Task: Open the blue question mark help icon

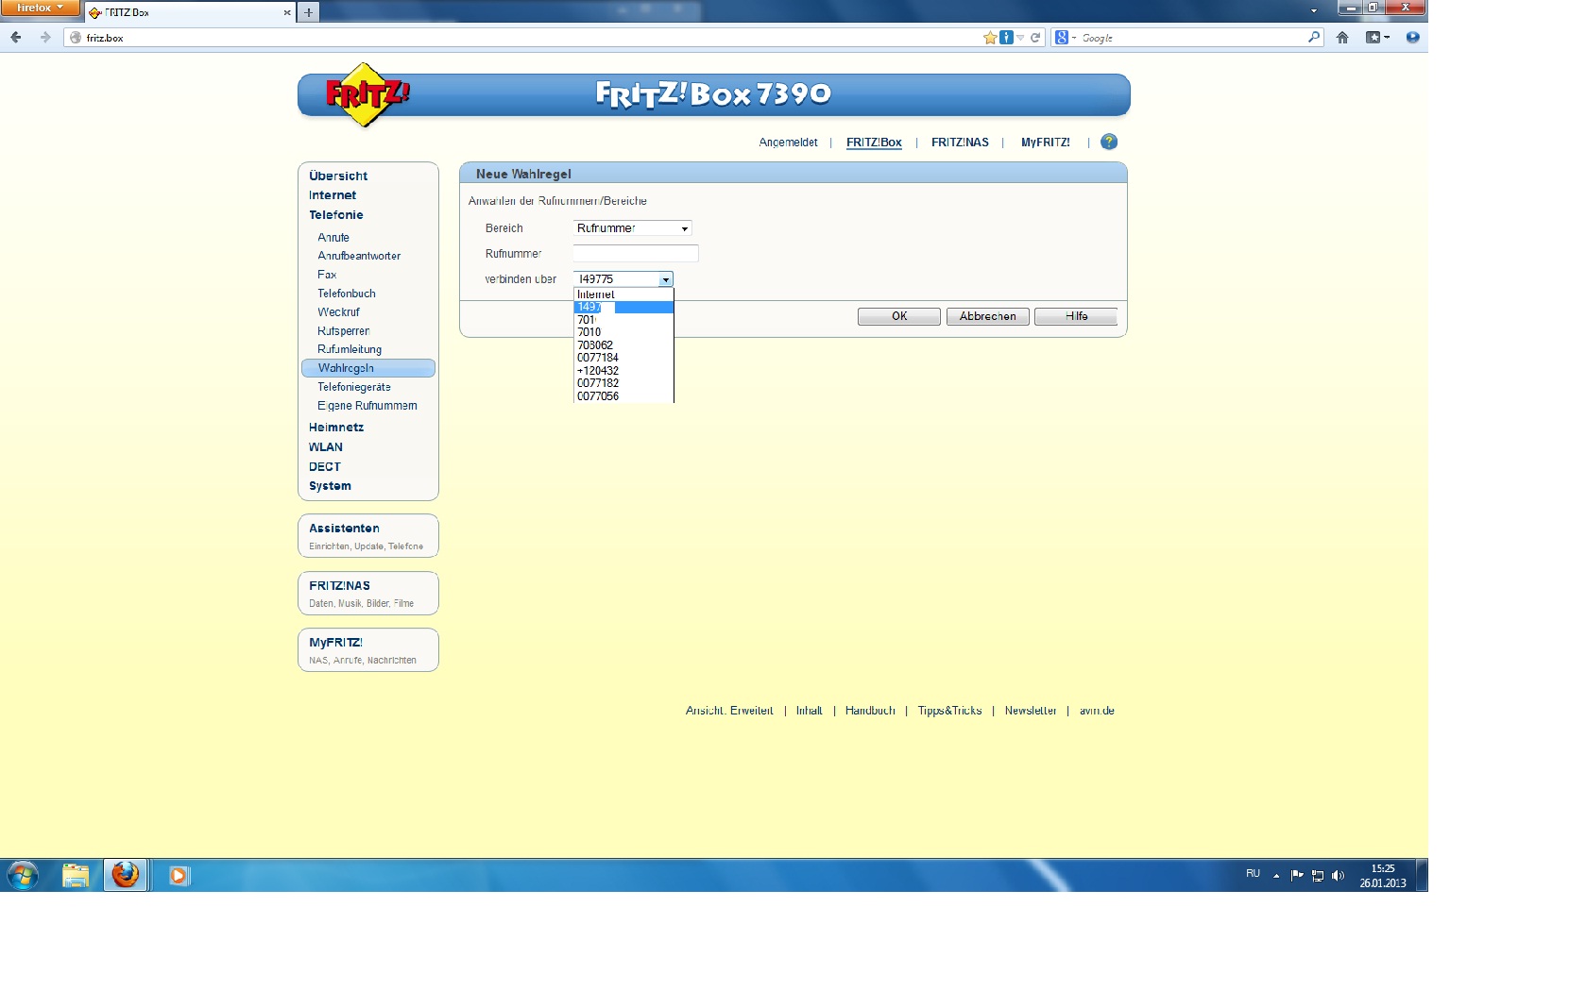Action: pos(1109,142)
